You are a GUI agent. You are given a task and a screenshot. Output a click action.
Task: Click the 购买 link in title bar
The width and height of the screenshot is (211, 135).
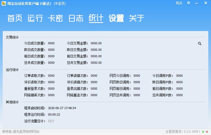click(x=179, y=3)
